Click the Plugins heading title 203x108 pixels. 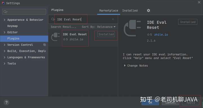[57, 10]
